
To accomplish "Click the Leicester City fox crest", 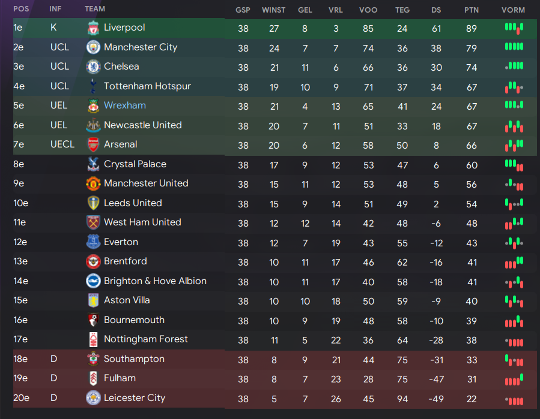I will (x=93, y=397).
